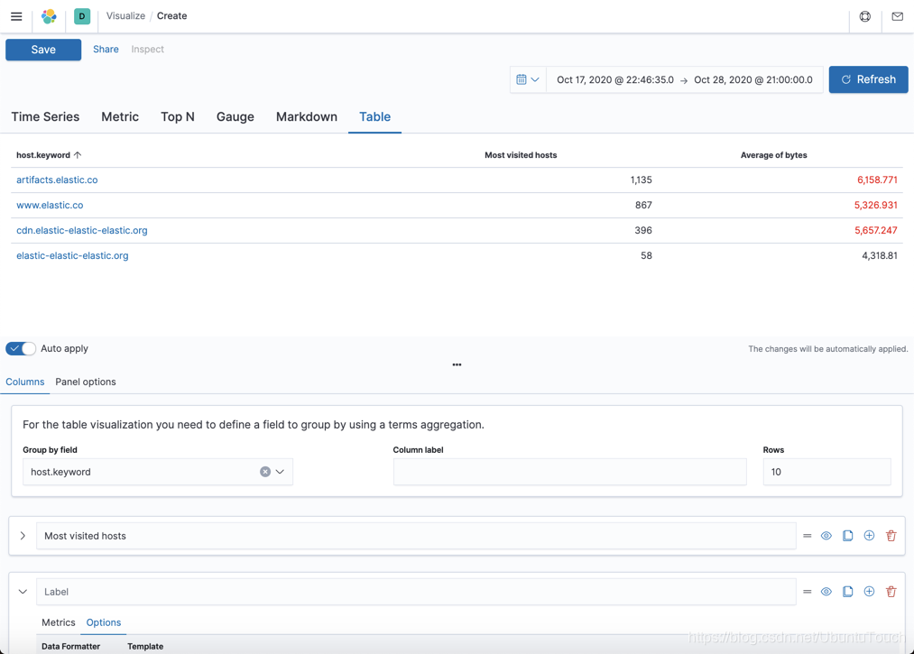Open the www.elastic.co link
Image resolution: width=914 pixels, height=654 pixels.
[x=50, y=205]
